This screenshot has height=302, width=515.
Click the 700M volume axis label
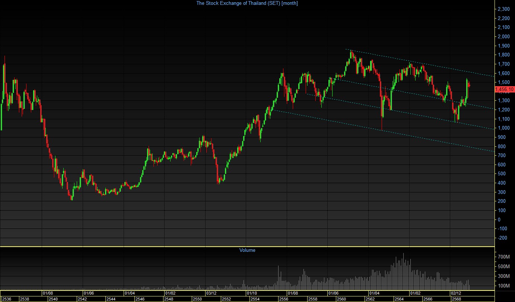503,257
